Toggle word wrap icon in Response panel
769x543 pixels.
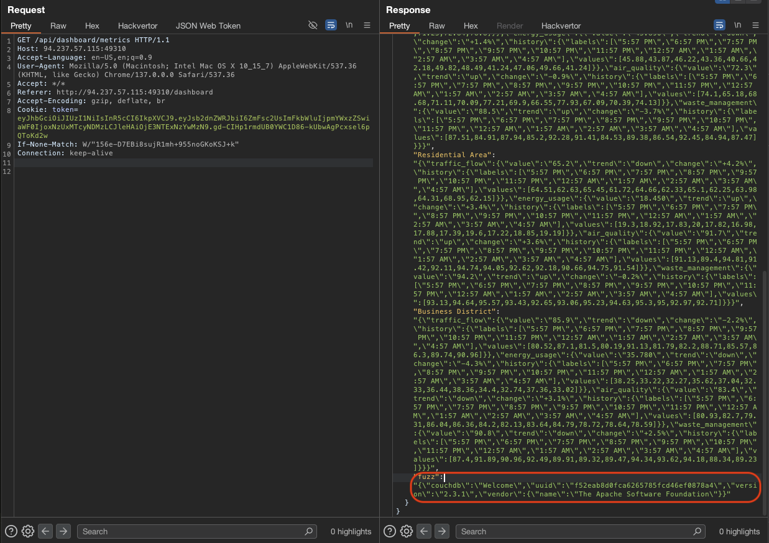[719, 25]
